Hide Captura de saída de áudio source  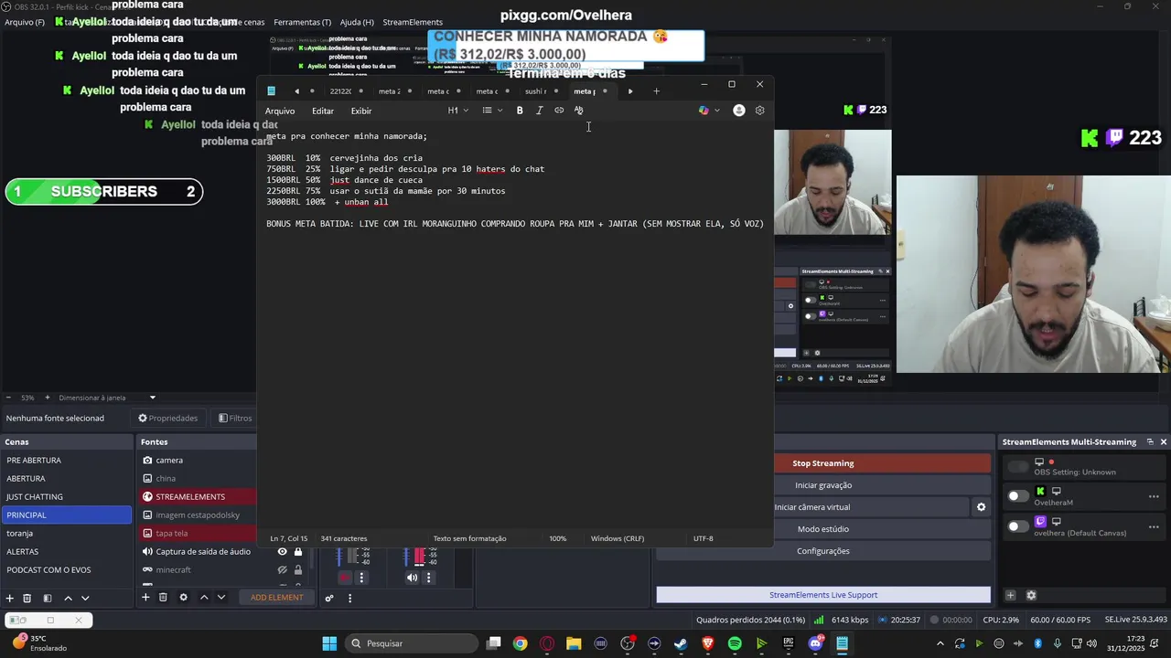point(282,551)
